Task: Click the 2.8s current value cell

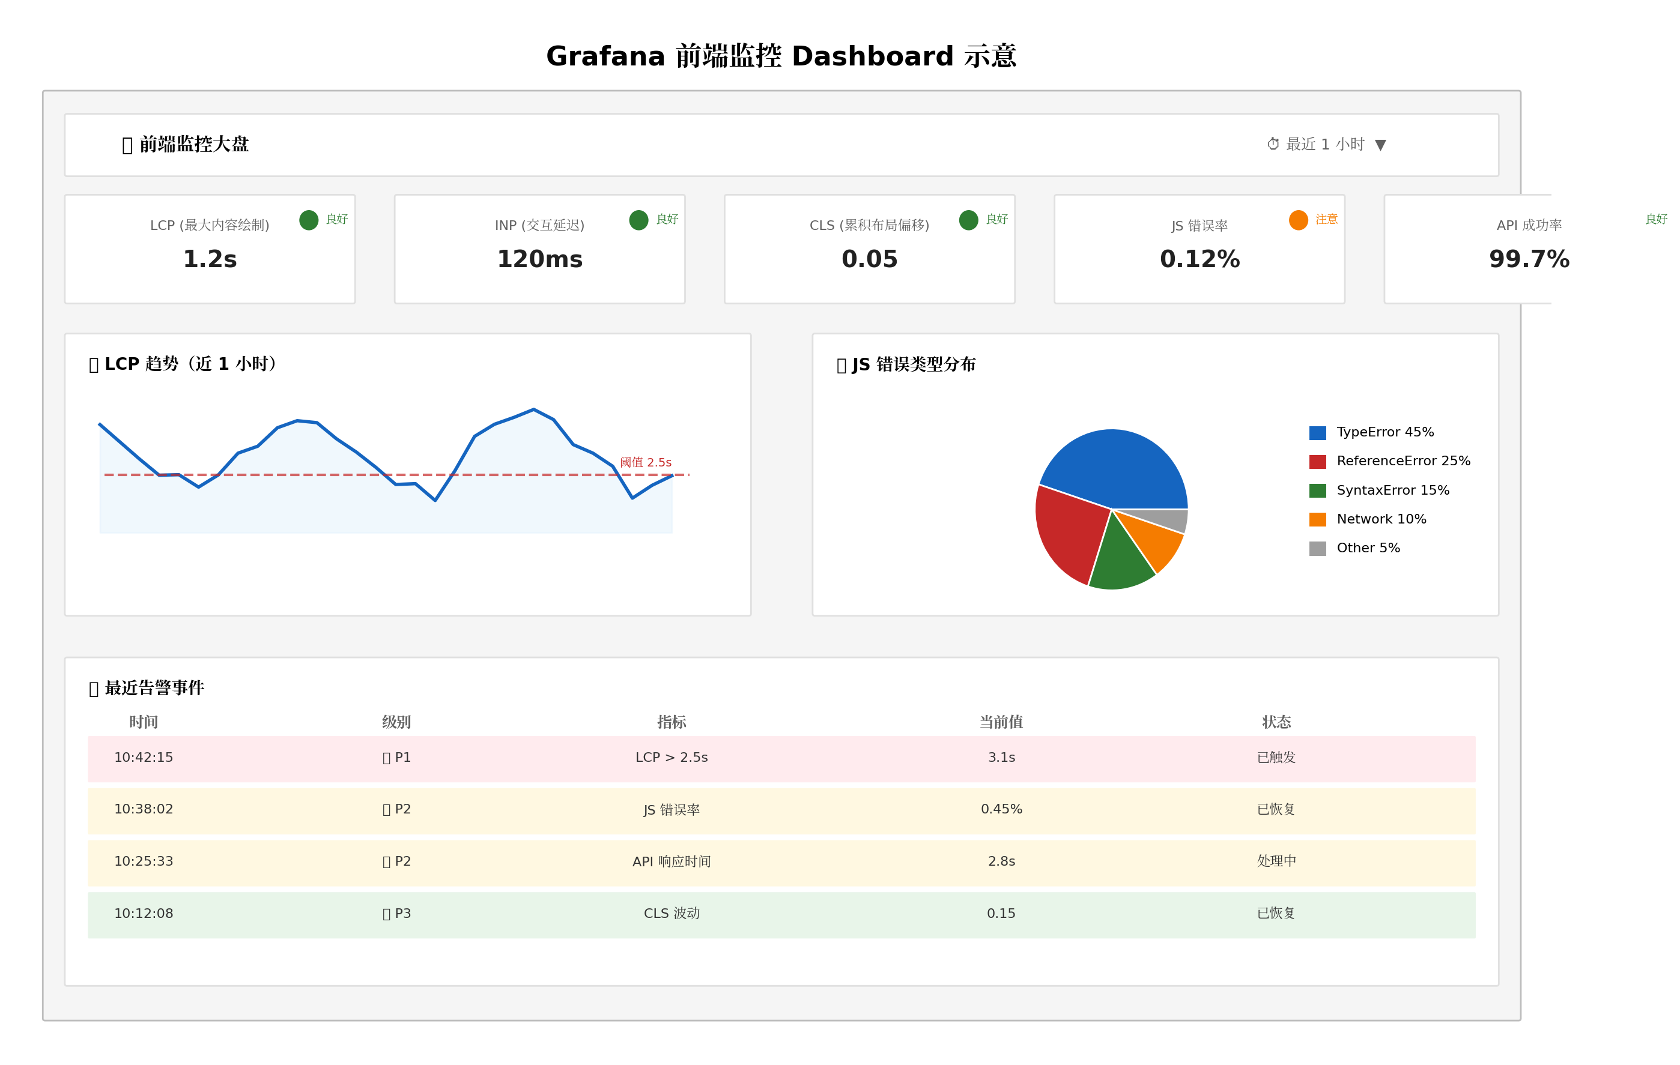Action: tap(1001, 861)
